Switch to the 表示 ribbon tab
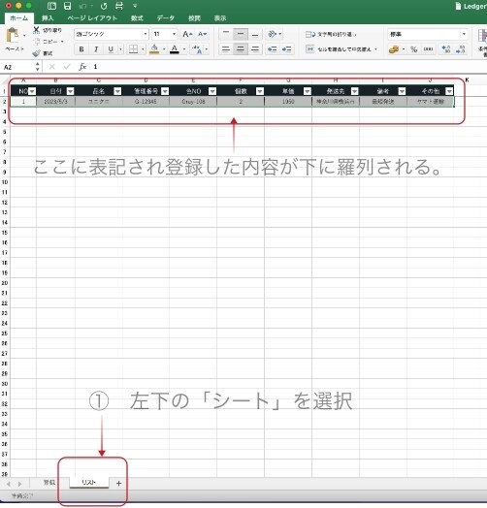Image resolution: width=487 pixels, height=508 pixels. 220,18
